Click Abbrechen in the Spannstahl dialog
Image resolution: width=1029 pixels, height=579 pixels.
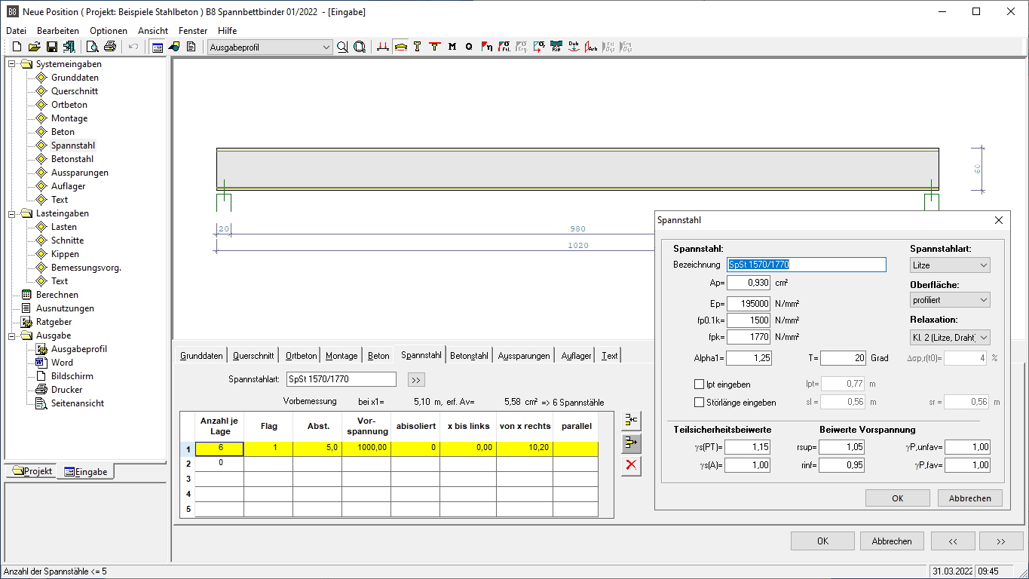[969, 498]
